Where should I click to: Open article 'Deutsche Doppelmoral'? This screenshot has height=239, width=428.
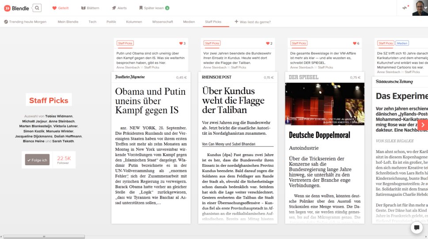point(319,135)
